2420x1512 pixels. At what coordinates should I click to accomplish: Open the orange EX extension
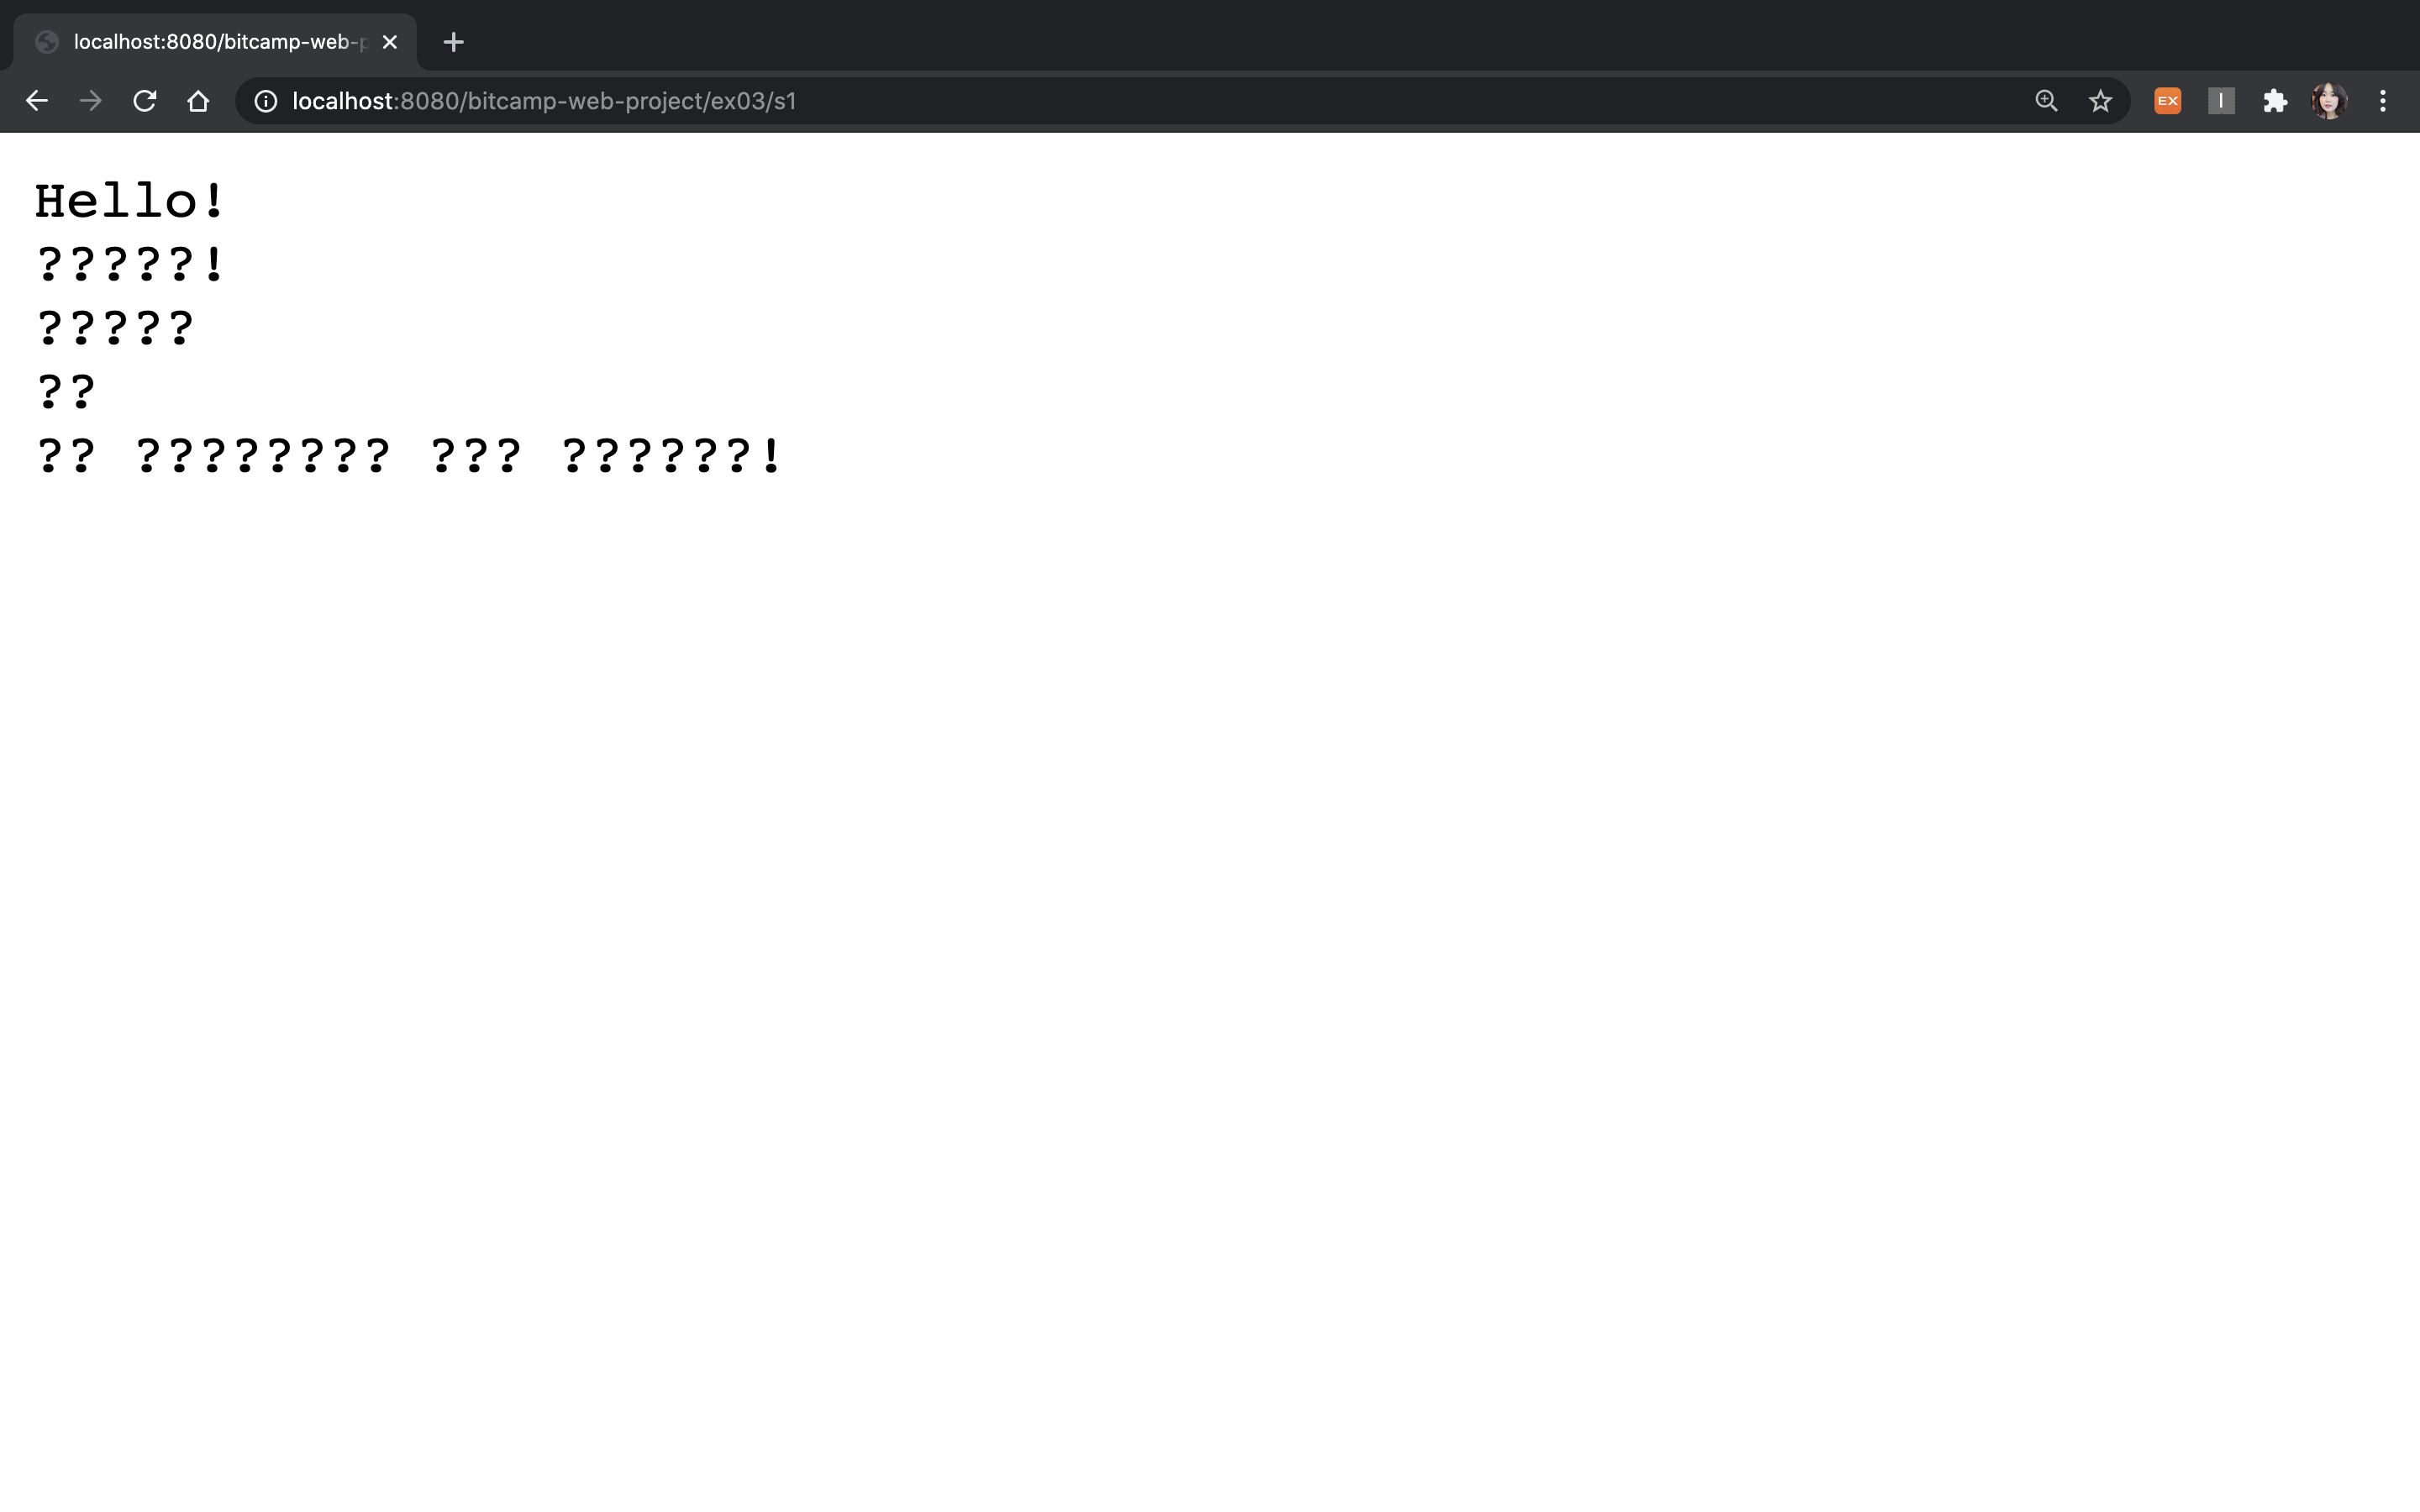pyautogui.click(x=2167, y=101)
